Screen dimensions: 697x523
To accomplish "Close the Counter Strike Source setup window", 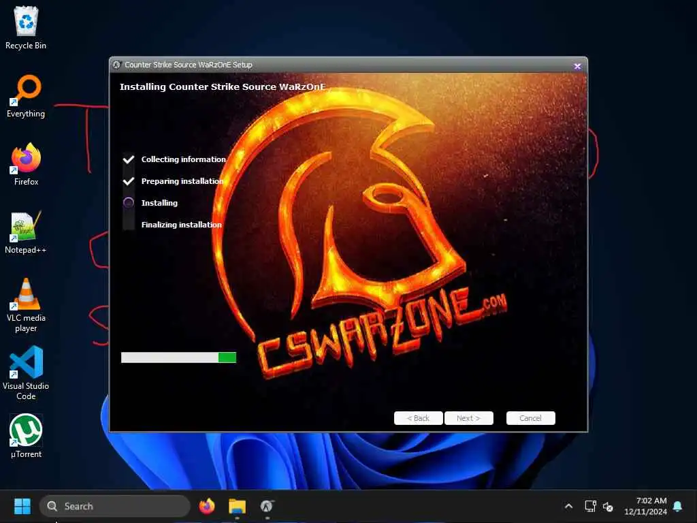I will [577, 66].
